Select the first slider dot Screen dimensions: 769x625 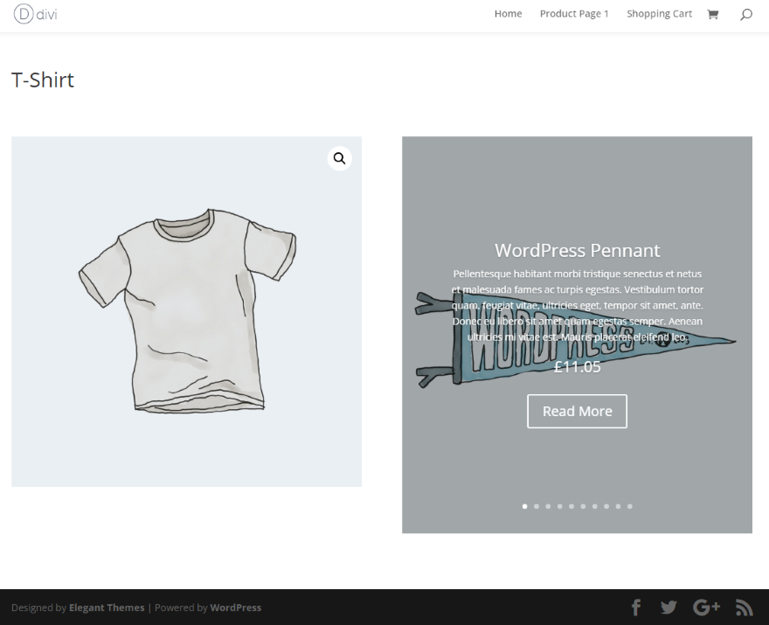pyautogui.click(x=525, y=506)
